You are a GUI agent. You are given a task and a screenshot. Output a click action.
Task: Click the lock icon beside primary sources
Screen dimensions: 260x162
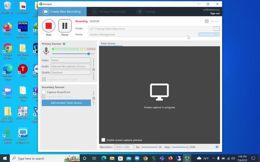click(93, 69)
